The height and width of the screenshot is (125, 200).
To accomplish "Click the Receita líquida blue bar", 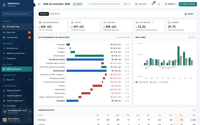I will [x=86, y=71].
